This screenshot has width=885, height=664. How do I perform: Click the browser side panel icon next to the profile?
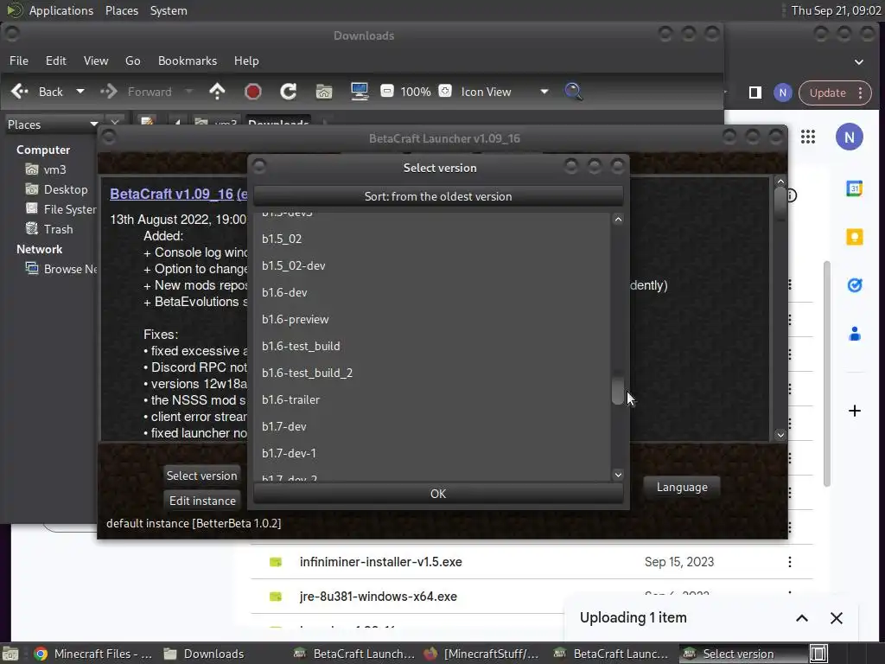[x=755, y=93]
